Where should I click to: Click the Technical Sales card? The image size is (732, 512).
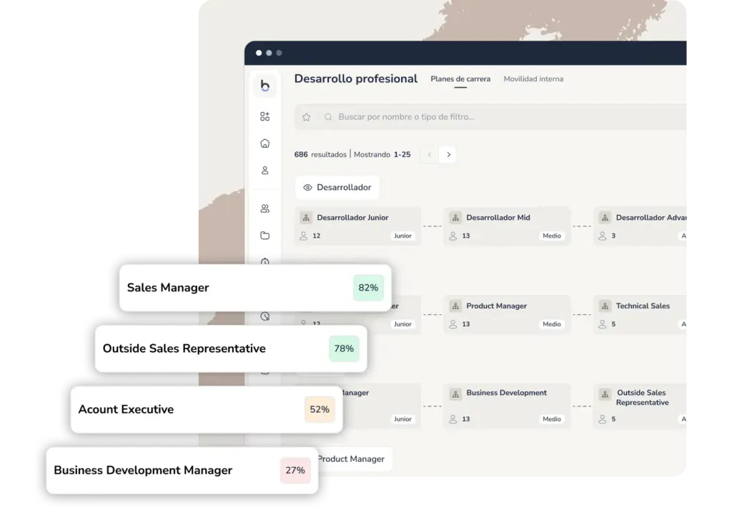click(x=643, y=315)
